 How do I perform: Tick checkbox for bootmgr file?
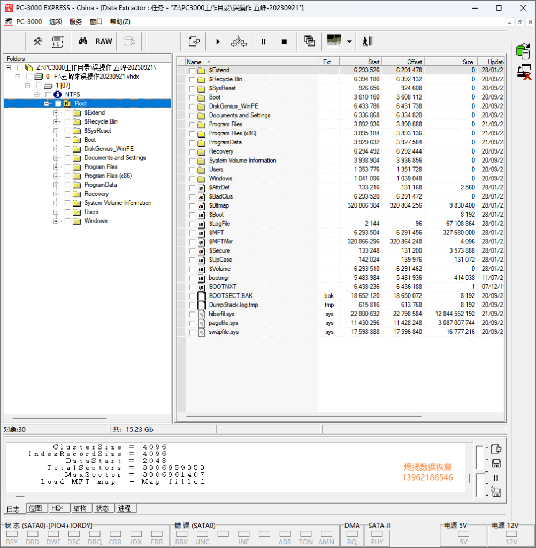pos(192,278)
